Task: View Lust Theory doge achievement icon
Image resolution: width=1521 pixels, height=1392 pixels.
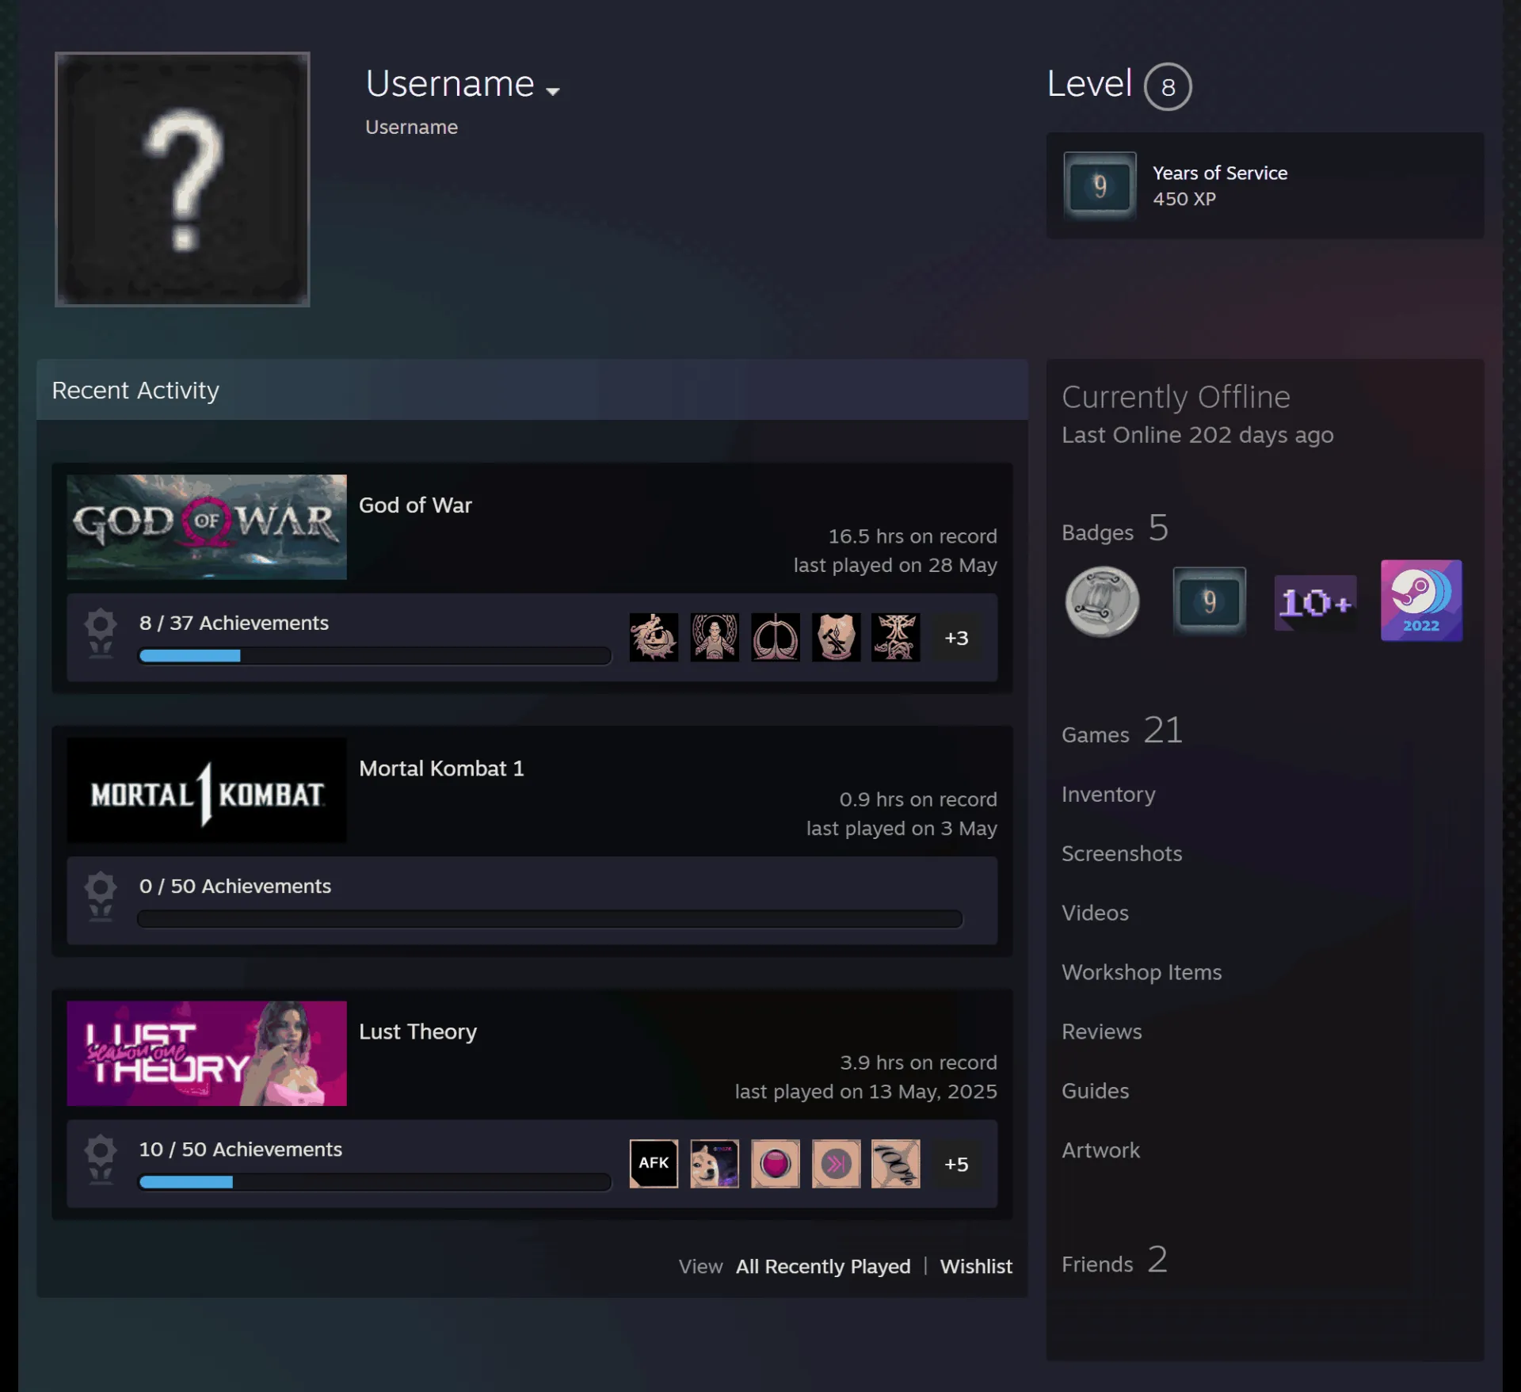Action: (x=715, y=1163)
